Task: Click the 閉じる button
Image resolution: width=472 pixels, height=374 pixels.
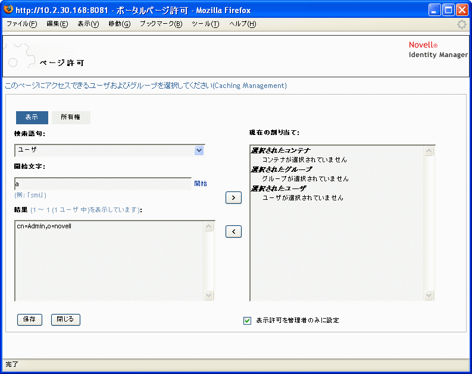Action: click(65, 319)
